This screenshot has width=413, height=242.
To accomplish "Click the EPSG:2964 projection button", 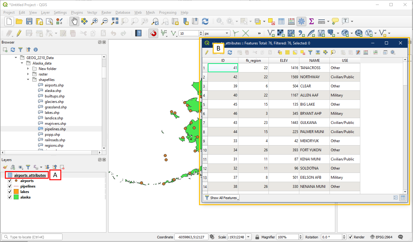I will click(x=382, y=237).
